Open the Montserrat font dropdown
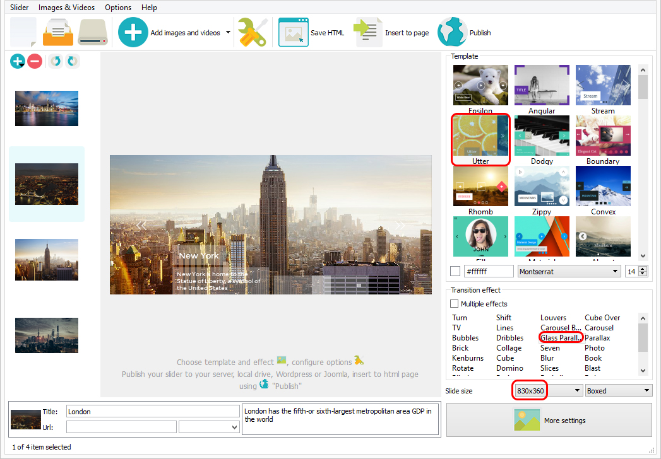The height and width of the screenshot is (459, 661). [x=569, y=272]
